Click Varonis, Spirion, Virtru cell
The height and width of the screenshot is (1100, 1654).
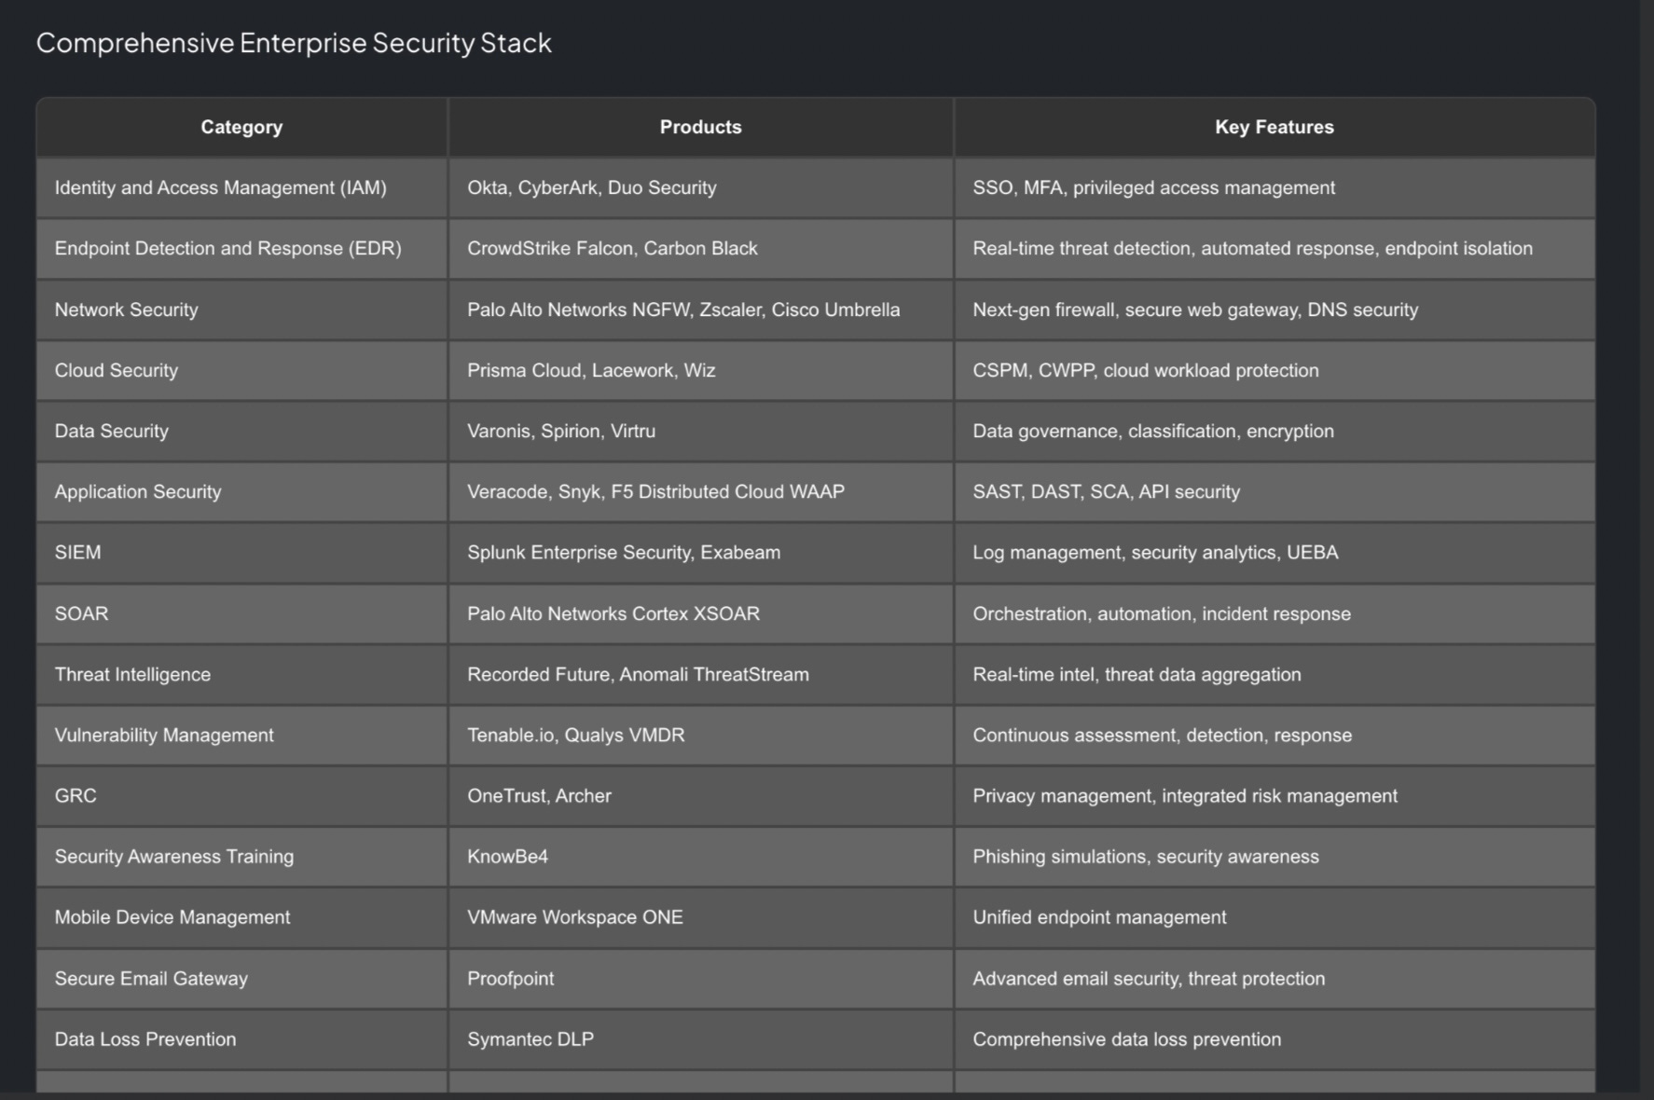701,431
